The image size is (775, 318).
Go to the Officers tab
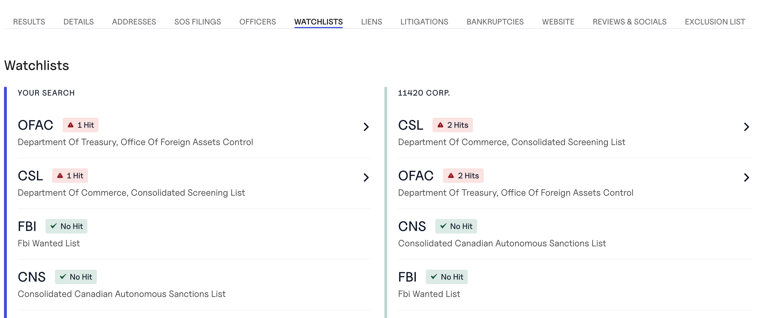pyautogui.click(x=257, y=22)
